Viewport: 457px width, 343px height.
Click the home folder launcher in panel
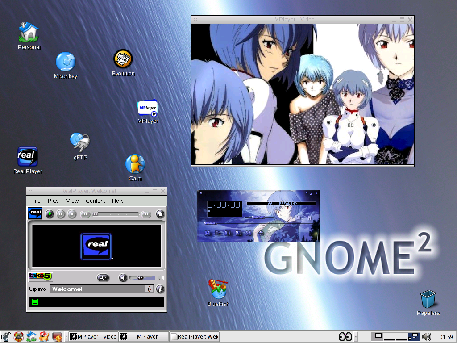32,337
